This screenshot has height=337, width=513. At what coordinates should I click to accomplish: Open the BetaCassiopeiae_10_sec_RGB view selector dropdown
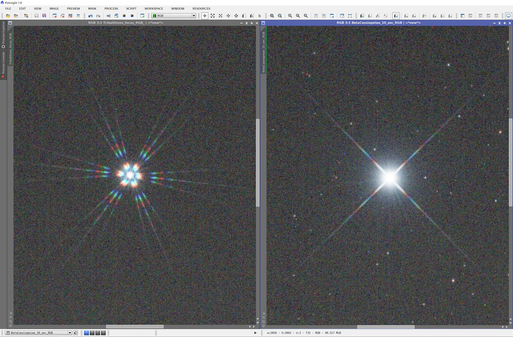coord(39,333)
